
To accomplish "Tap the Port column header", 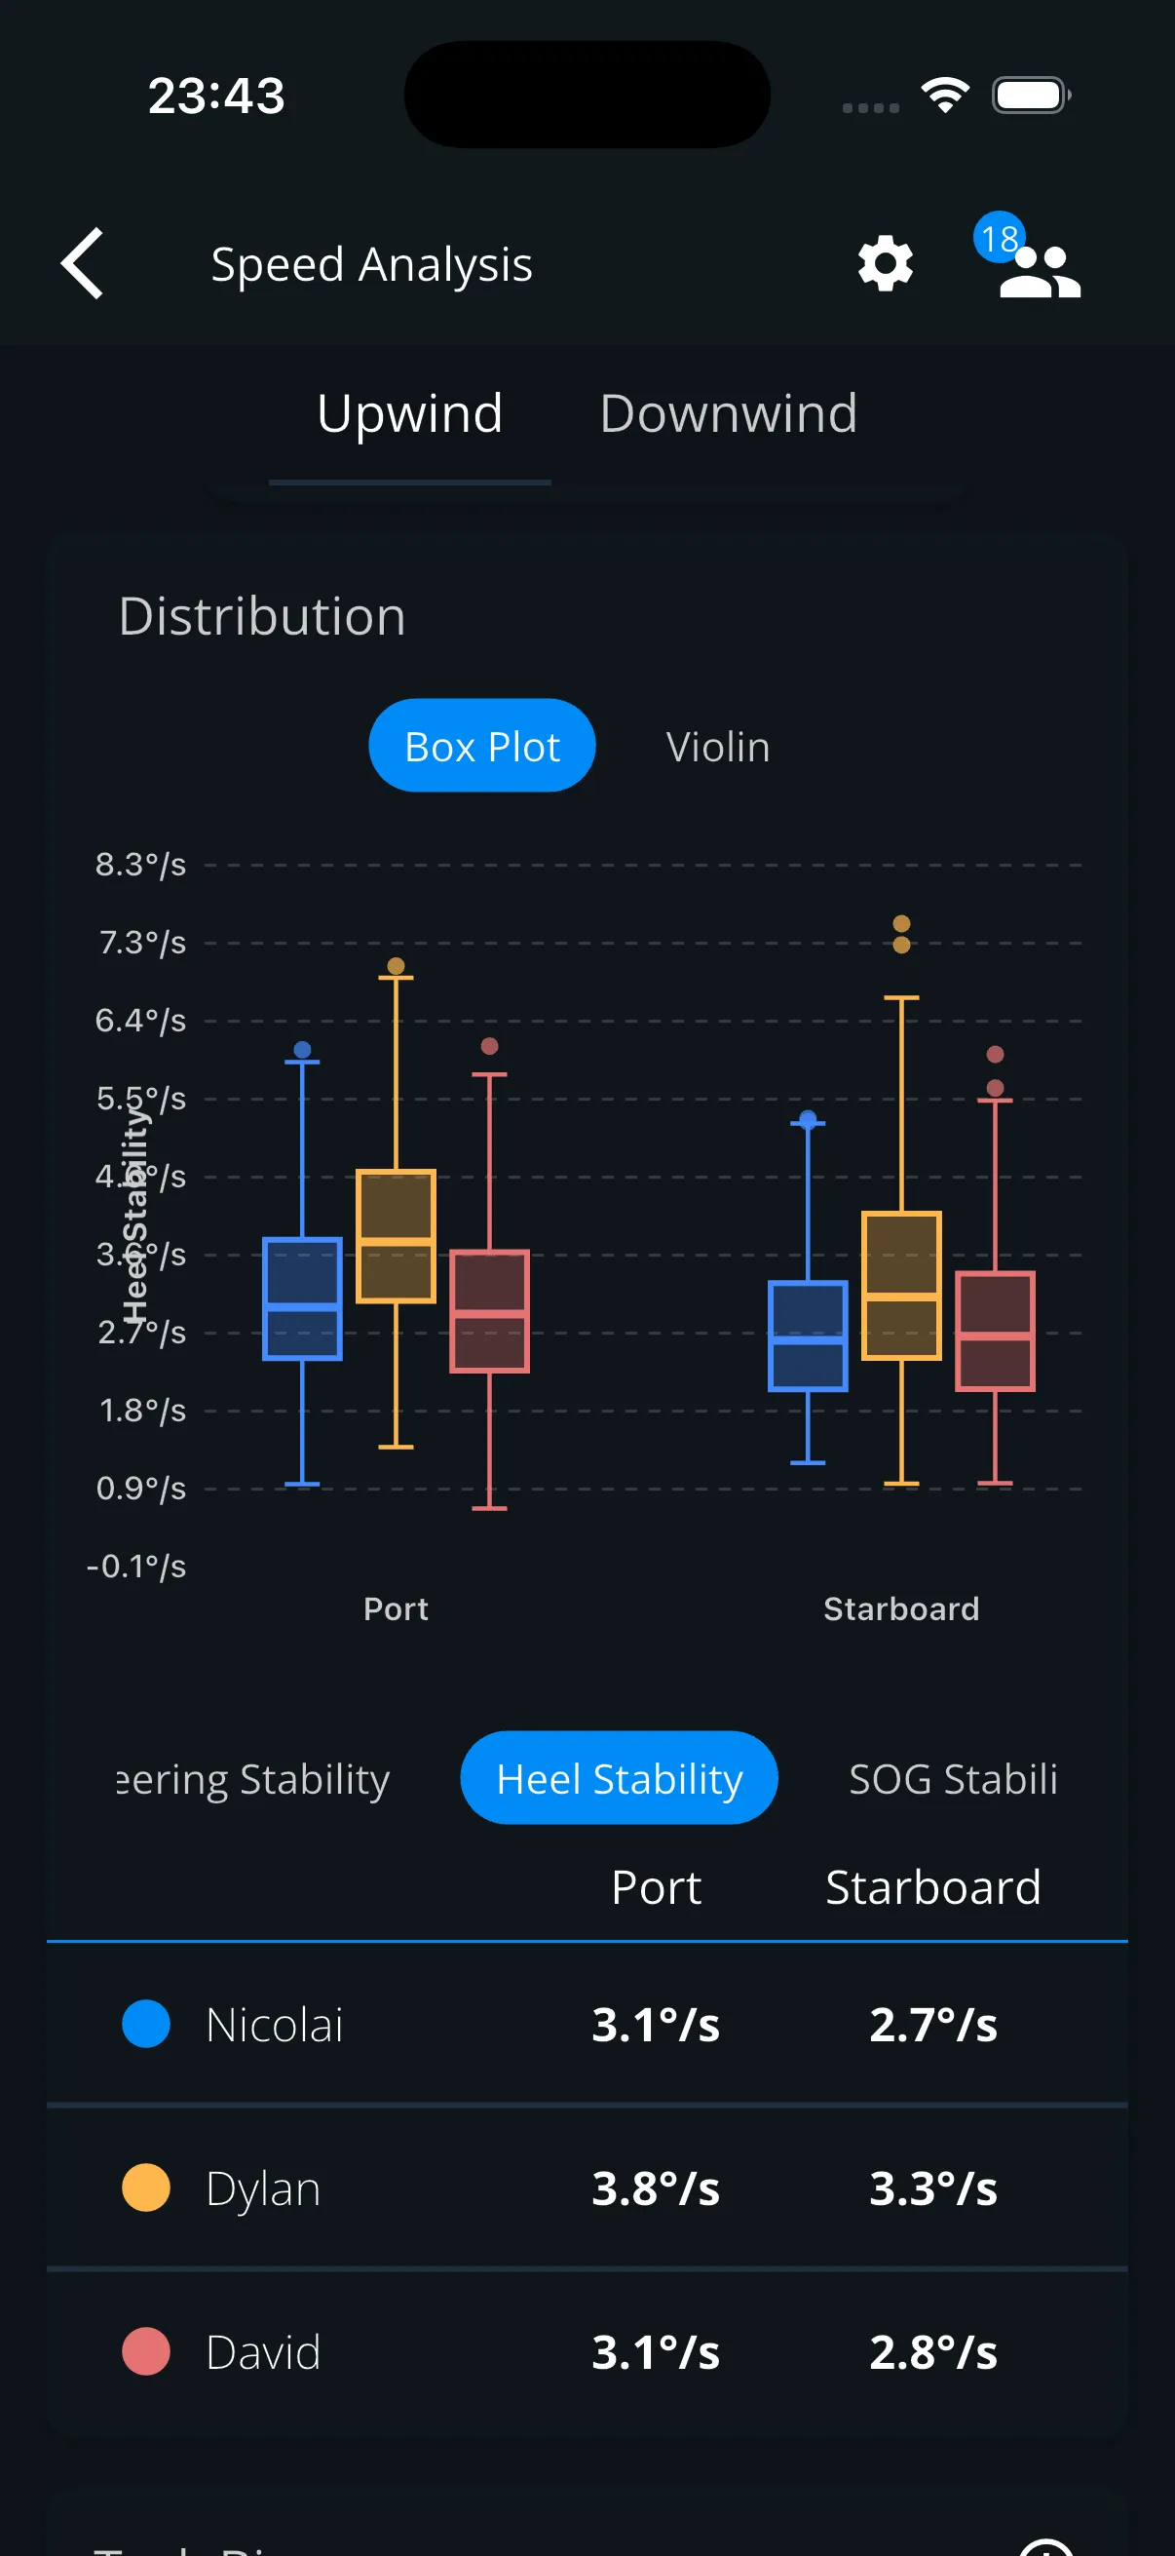I will coord(657,1886).
